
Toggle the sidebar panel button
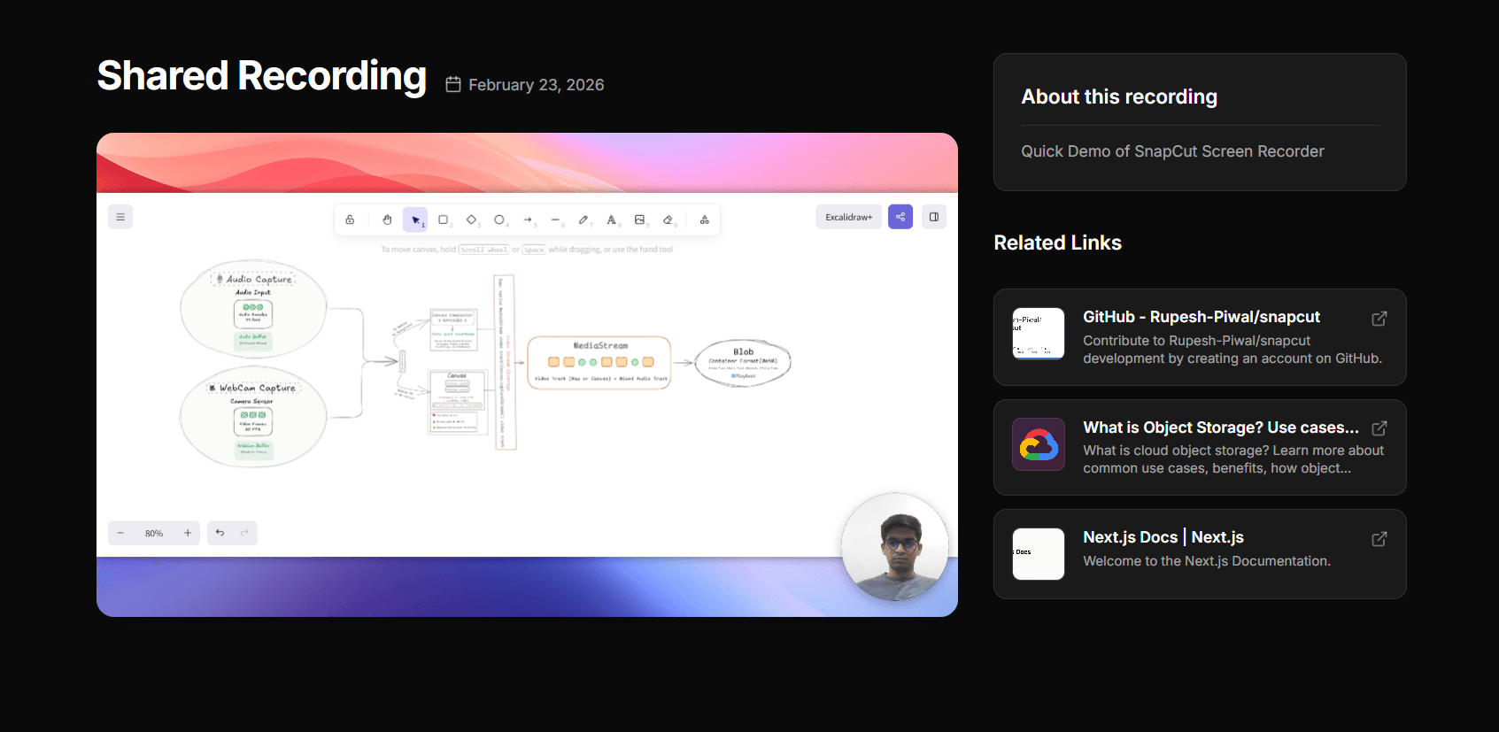point(933,217)
